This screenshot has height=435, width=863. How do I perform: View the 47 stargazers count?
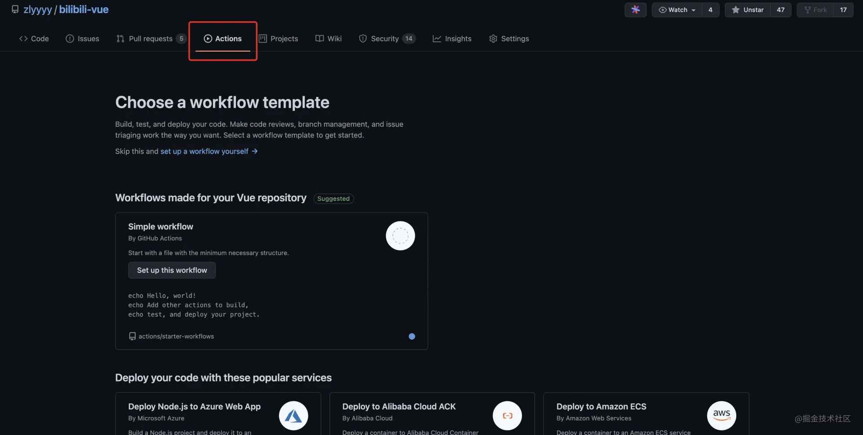click(x=781, y=9)
